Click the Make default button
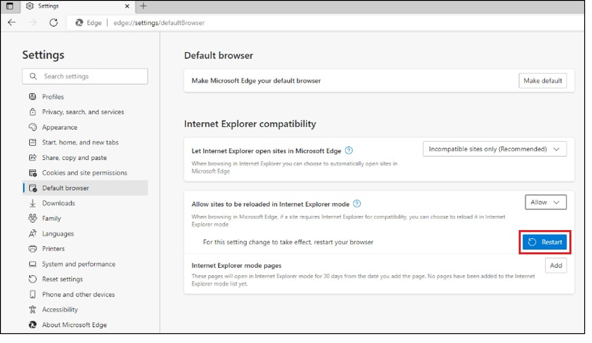Screen dimensions: 592x343 click(543, 81)
